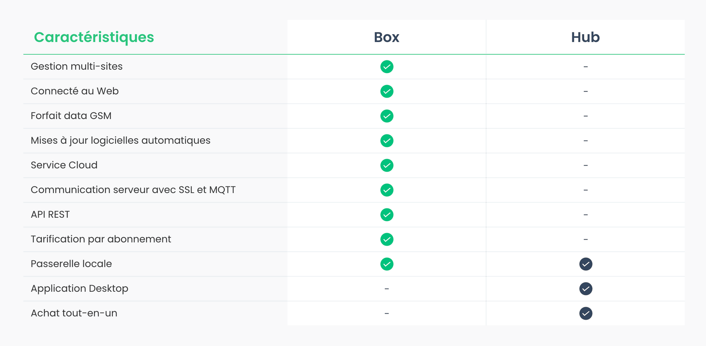Screen dimensions: 706x346
Task: Click the green checkmark for Service Cloud
Action: [387, 165]
